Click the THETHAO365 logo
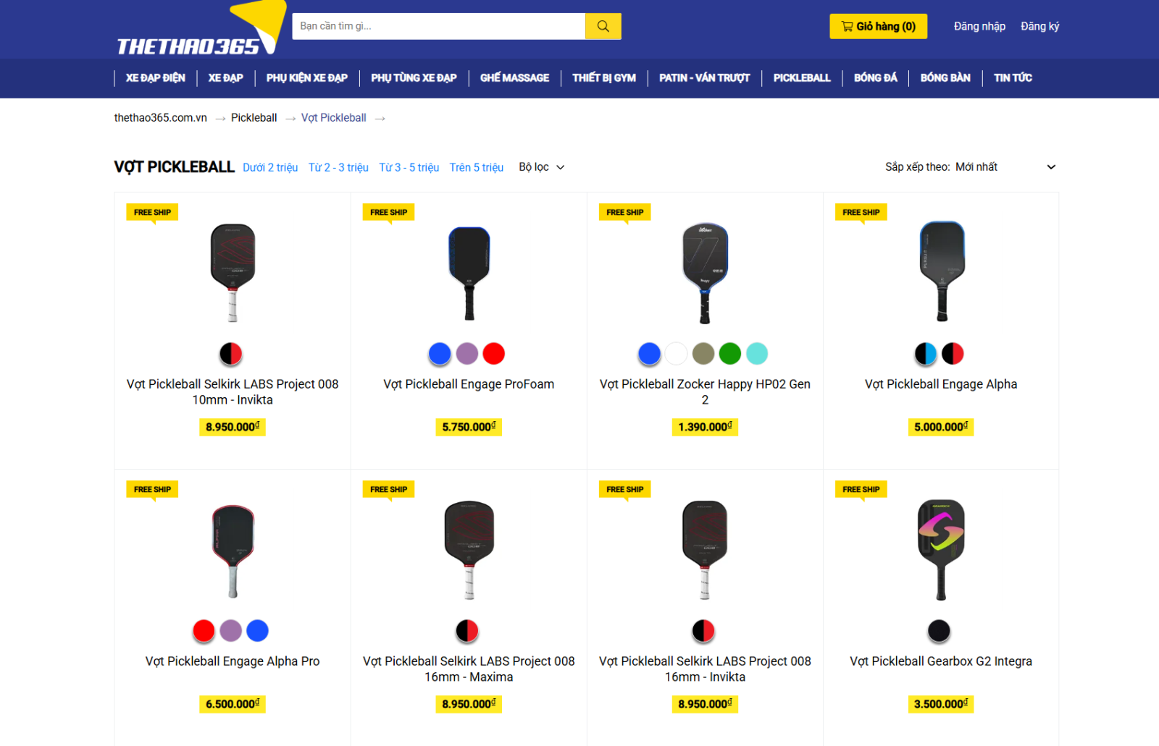 click(x=201, y=30)
